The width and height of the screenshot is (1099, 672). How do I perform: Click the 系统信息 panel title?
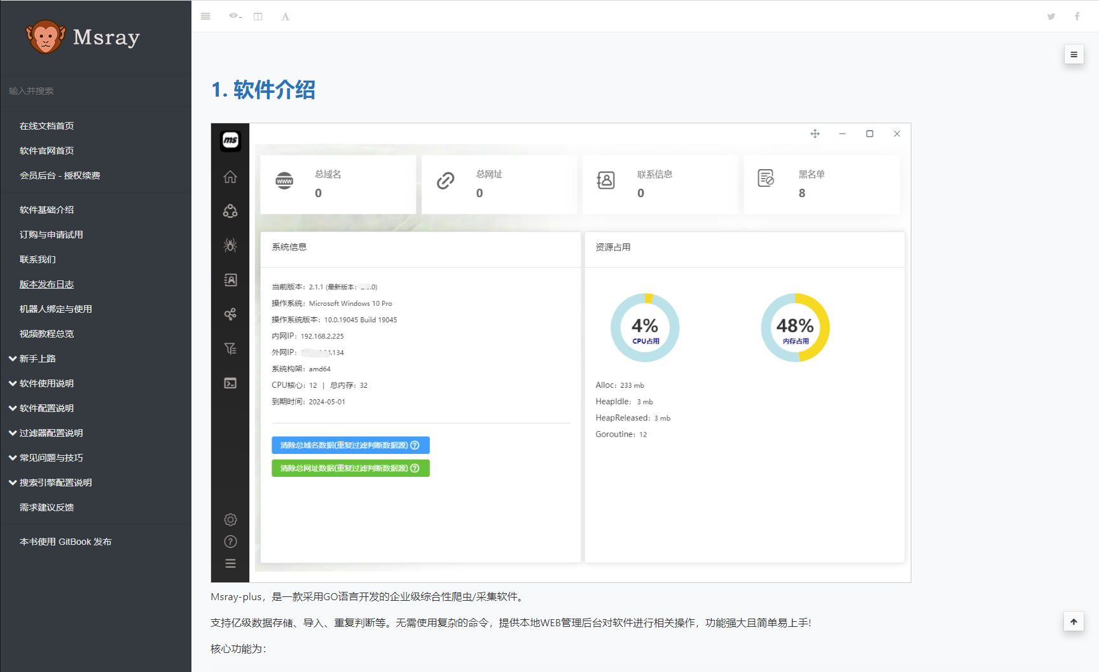point(289,247)
